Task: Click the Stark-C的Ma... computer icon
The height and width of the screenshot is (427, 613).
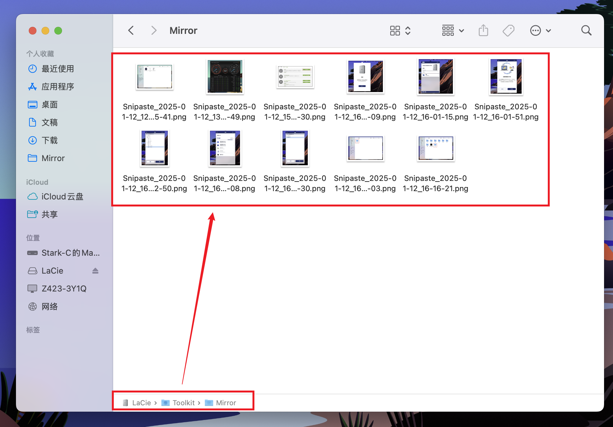Action: pos(32,253)
